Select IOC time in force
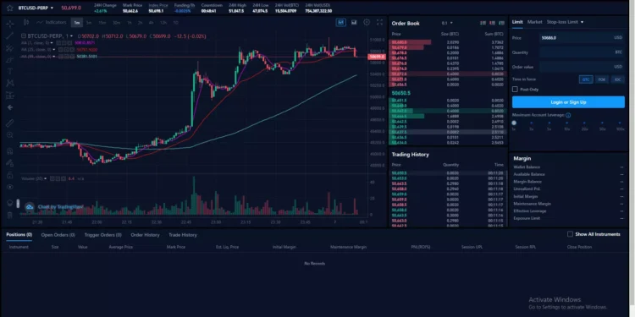This screenshot has width=635, height=317. pos(617,79)
